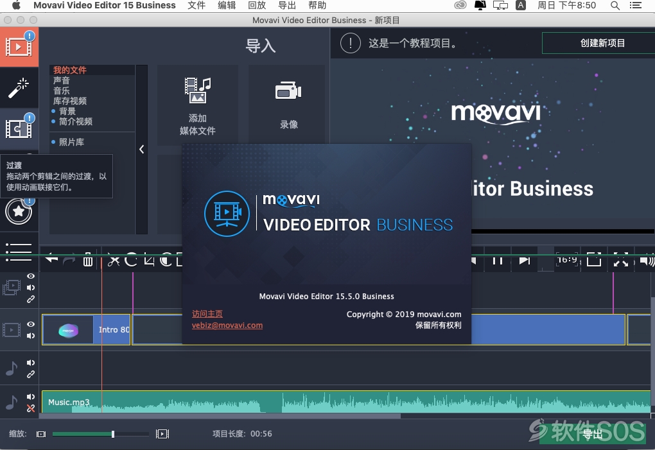This screenshot has height=450, width=655.
Task: Open Movavi Video Editor 15 Business app menu
Action: (105, 5)
